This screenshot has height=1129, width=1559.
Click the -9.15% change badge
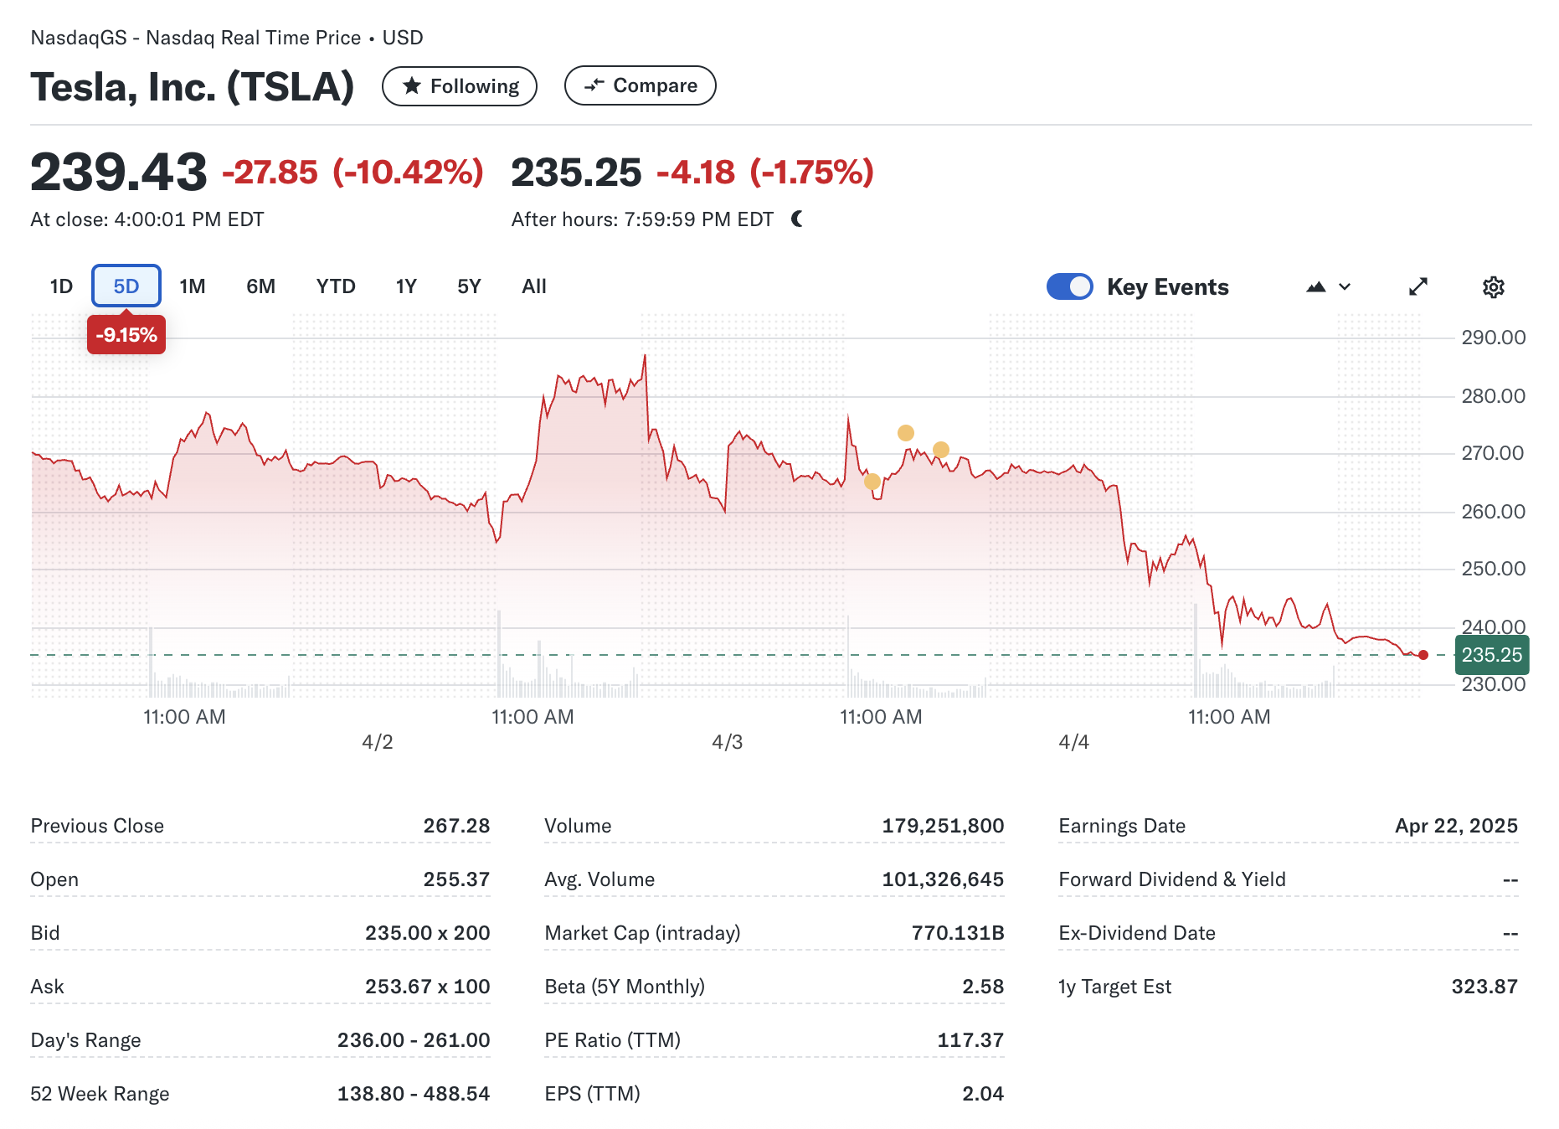pyautogui.click(x=126, y=335)
